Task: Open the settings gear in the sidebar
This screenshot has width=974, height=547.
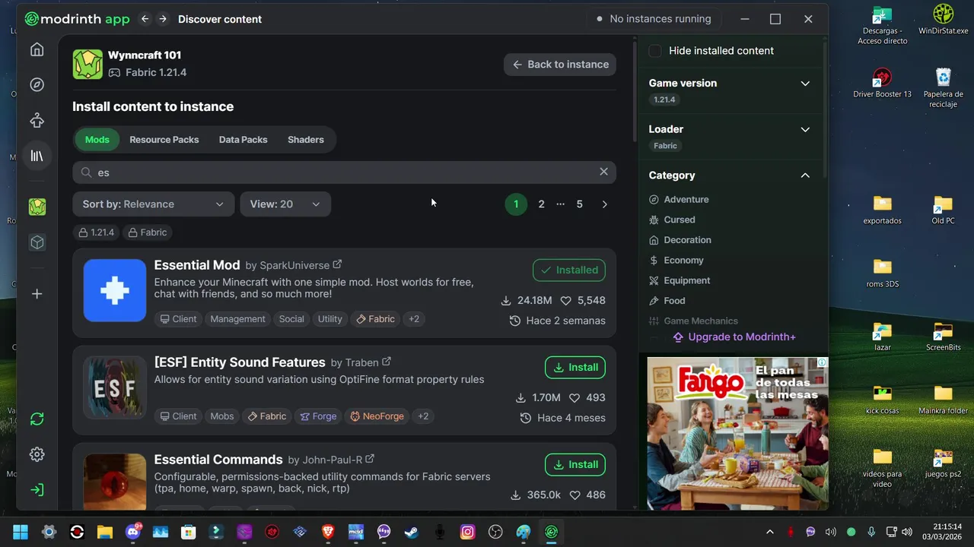Action: 37,454
